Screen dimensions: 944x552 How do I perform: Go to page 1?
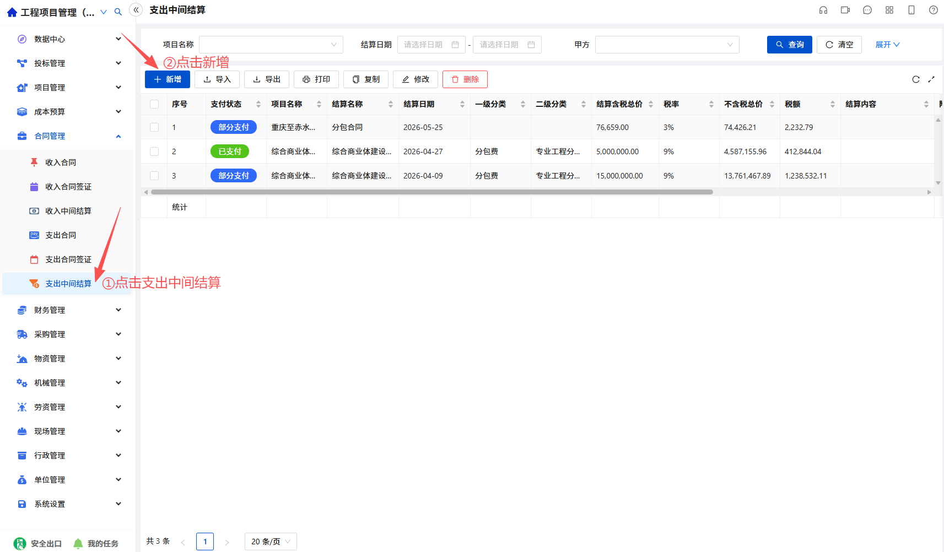point(205,542)
